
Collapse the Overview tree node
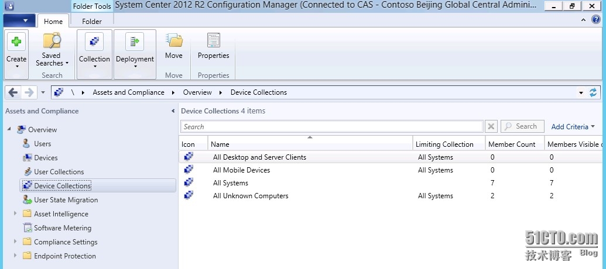click(x=9, y=129)
